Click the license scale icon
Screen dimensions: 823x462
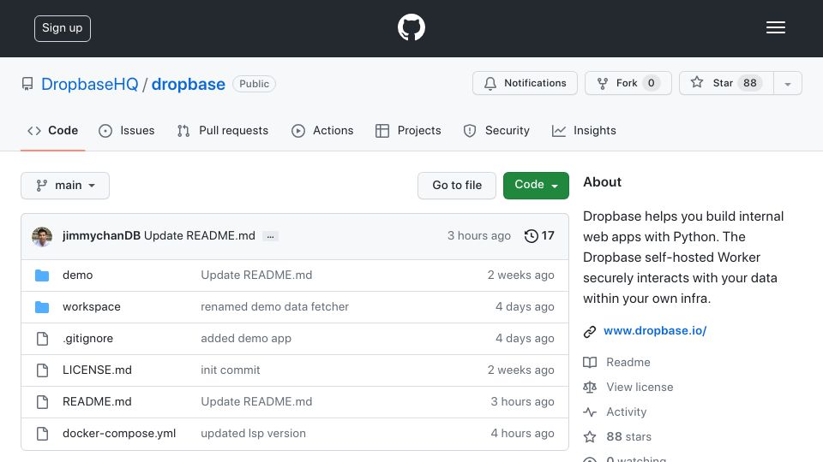tap(590, 387)
